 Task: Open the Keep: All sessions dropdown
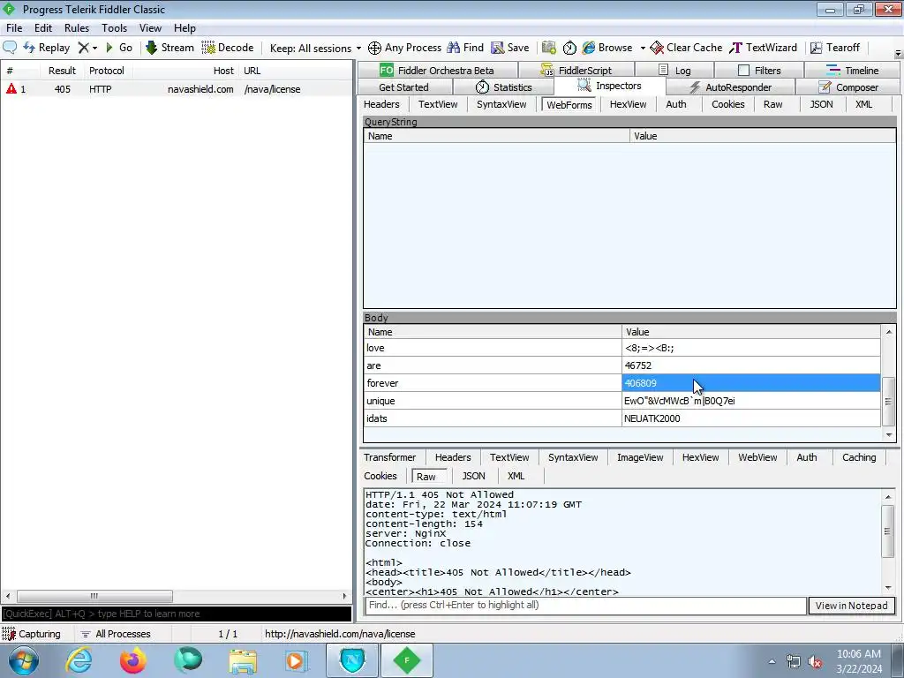point(315,48)
